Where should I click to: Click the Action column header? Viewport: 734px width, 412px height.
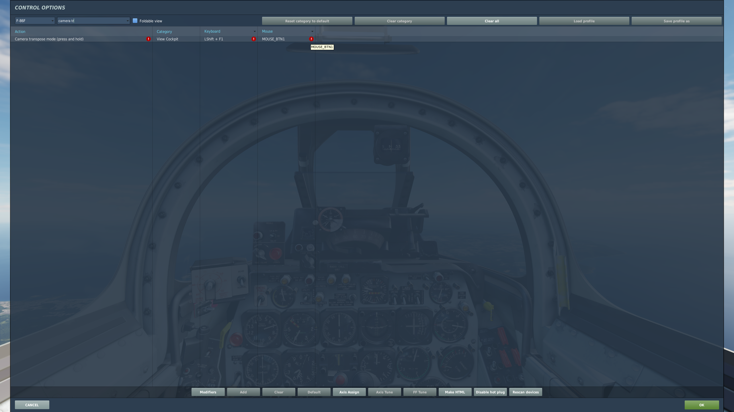tap(81, 31)
